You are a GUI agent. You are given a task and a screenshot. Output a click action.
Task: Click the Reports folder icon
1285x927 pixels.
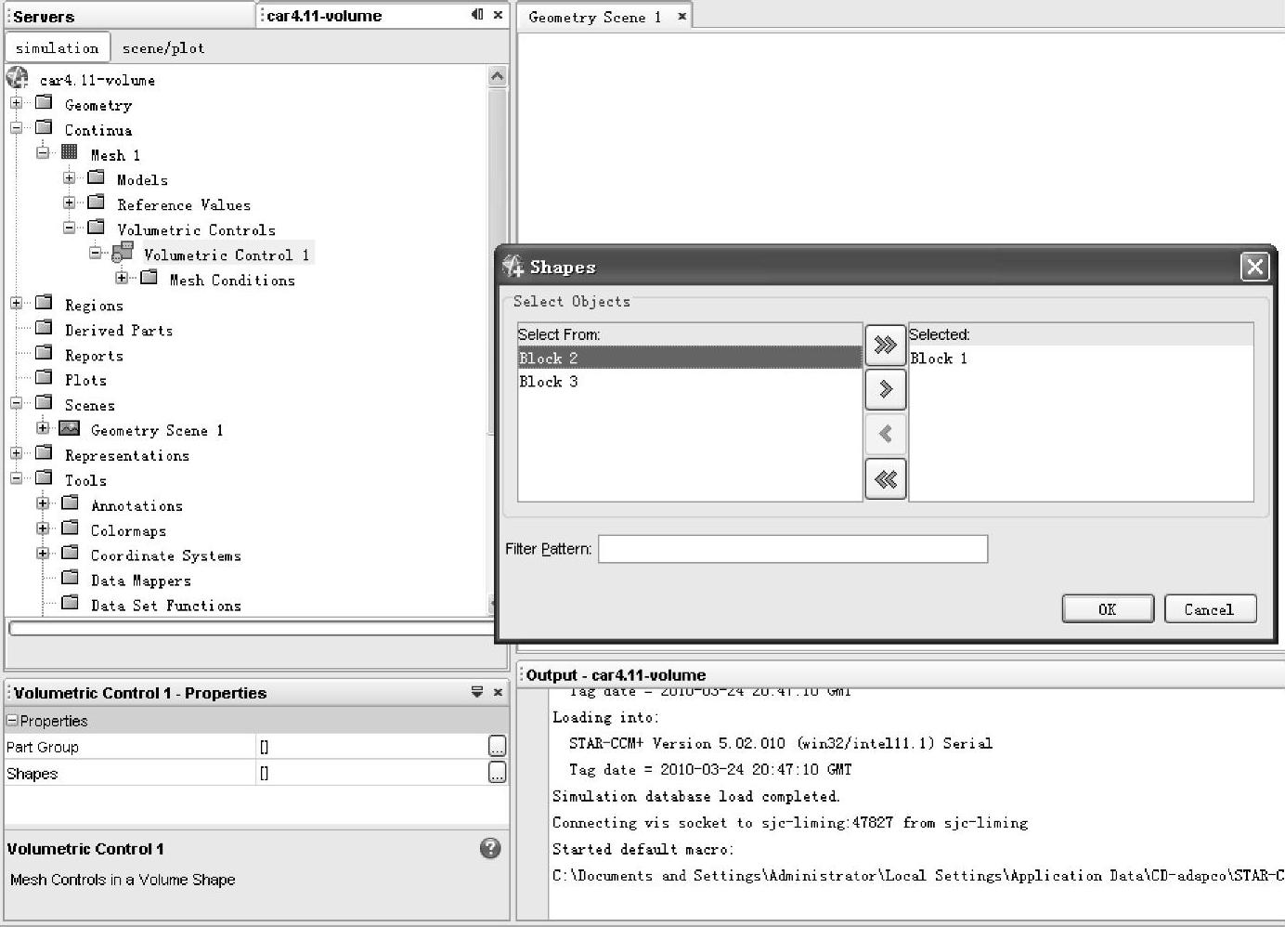[x=44, y=353]
